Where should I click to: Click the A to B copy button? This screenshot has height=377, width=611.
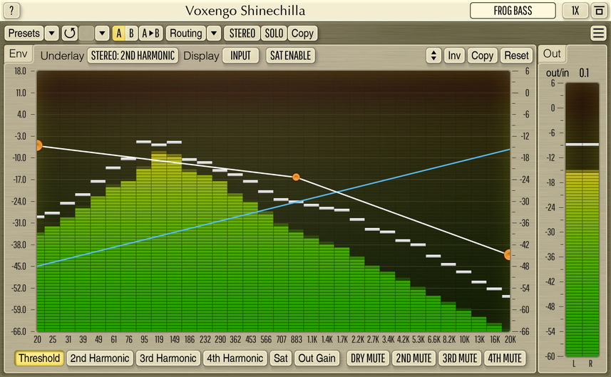point(150,33)
